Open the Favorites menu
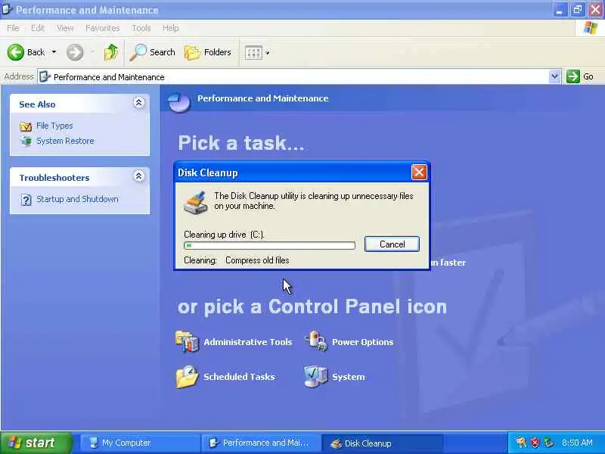The image size is (605, 454). coord(103,28)
